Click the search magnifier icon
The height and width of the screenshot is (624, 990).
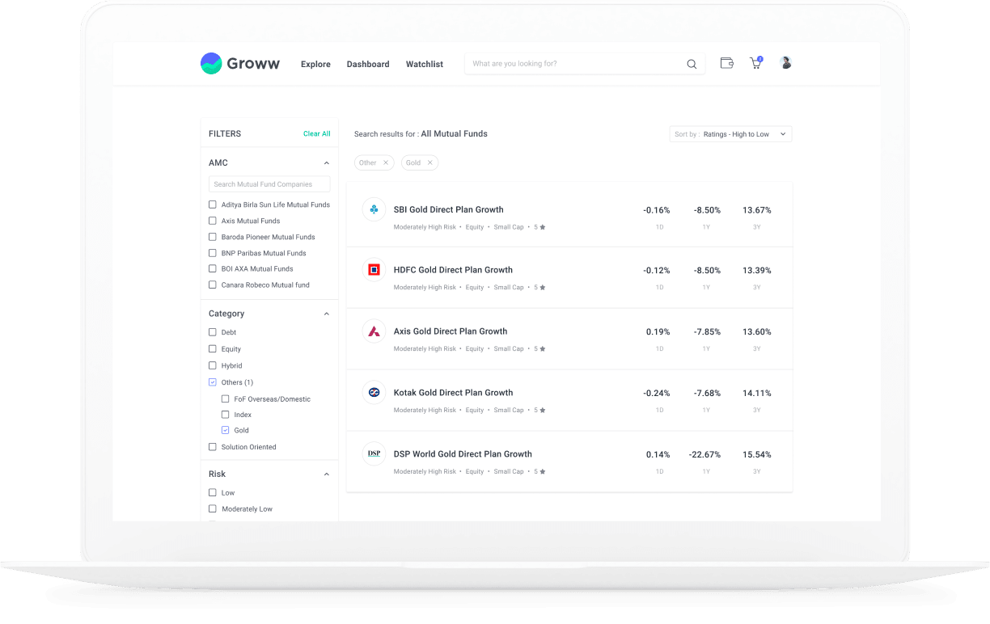point(692,65)
